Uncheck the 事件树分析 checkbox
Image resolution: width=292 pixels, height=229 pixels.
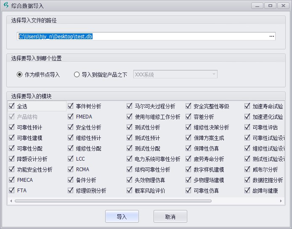[x=71, y=106]
